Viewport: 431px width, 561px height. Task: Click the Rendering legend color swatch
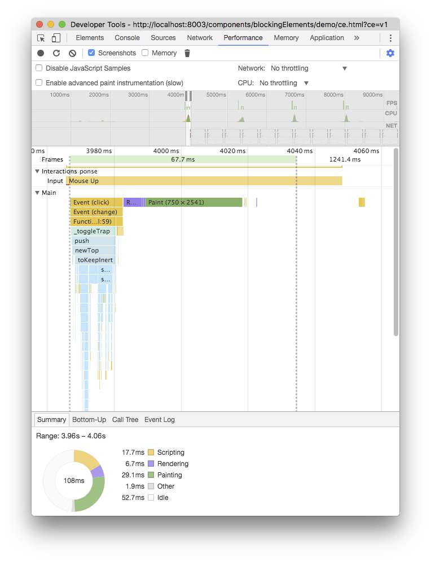151,464
